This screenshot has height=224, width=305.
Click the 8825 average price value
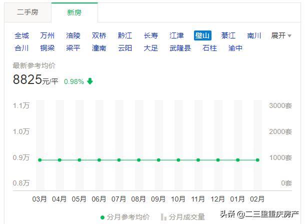pos(27,80)
